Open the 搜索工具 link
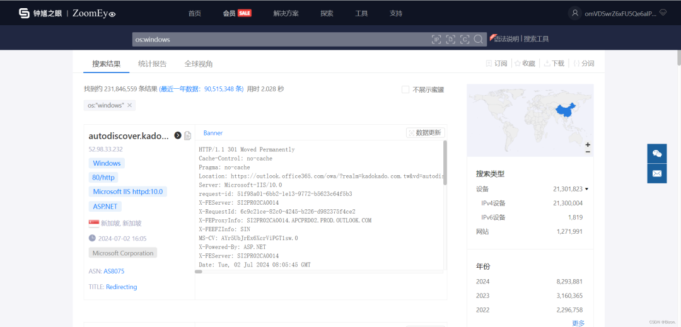 click(537, 39)
